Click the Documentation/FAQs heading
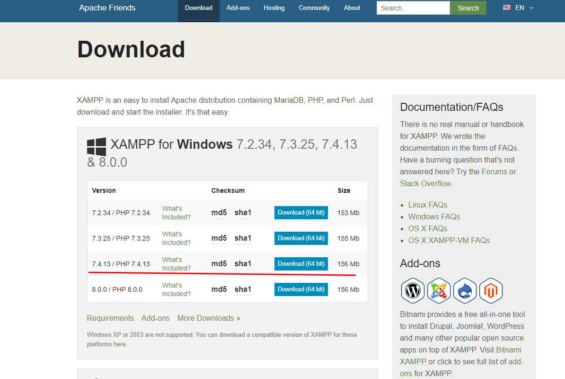565x379 pixels. pyautogui.click(x=451, y=107)
